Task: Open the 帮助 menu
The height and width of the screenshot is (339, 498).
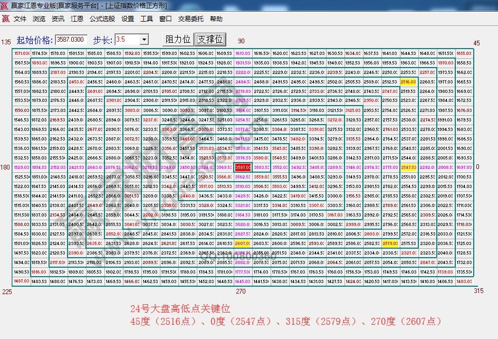Action: point(218,18)
